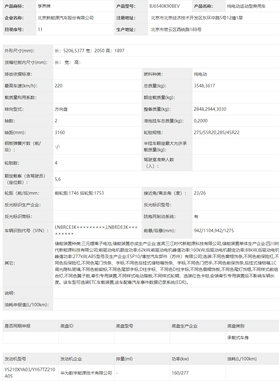The width and height of the screenshot is (279, 381).
Task: Select company name 北京新能源汽车股份有限公司
Action: click(66, 18)
